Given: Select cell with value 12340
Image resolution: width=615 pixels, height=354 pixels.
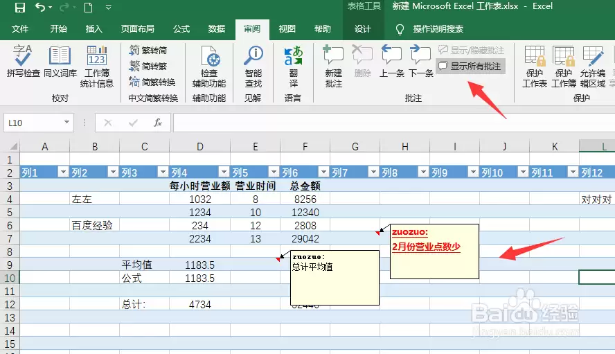Looking at the screenshot, I should click(305, 212).
